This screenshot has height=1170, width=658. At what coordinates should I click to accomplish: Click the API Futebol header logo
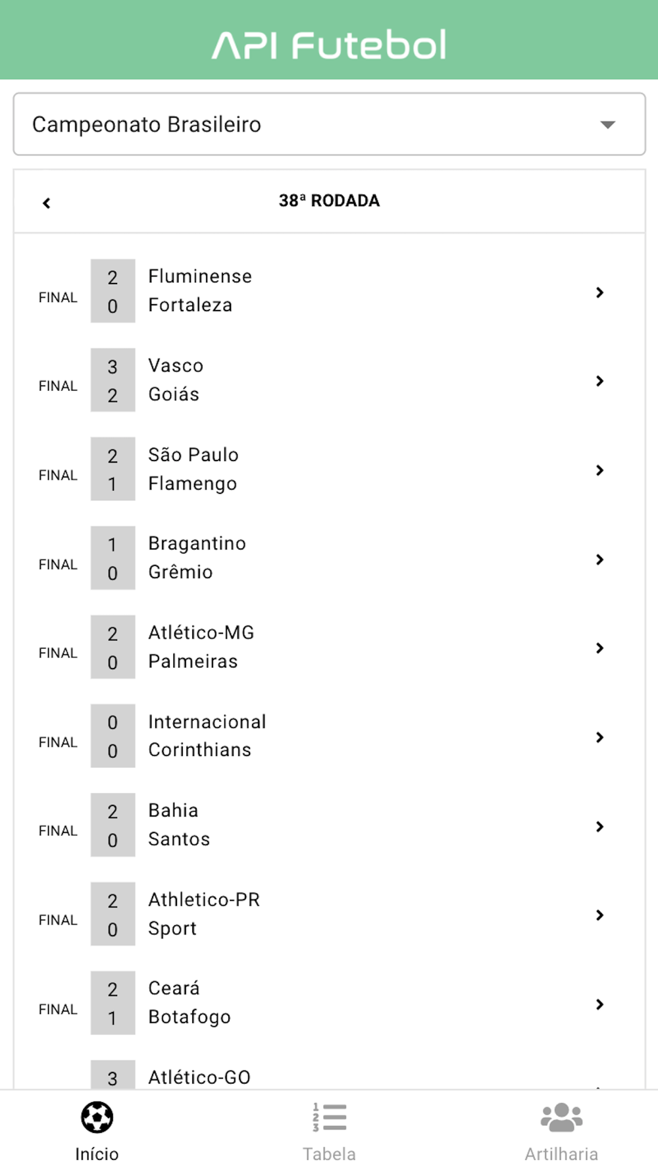(329, 45)
